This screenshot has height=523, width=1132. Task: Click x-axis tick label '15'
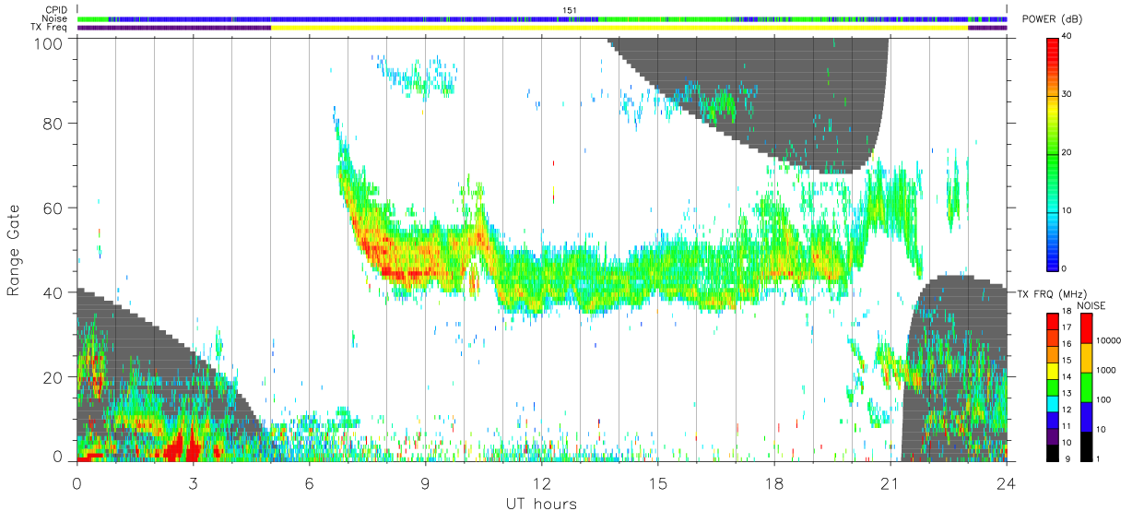[658, 482]
